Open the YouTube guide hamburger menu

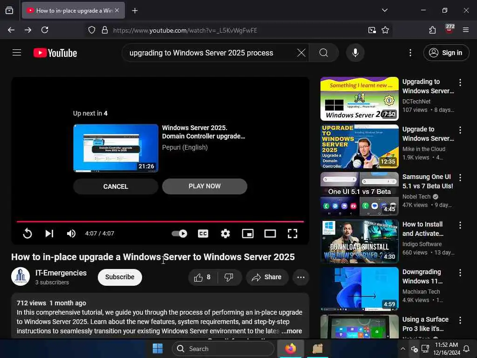(17, 53)
